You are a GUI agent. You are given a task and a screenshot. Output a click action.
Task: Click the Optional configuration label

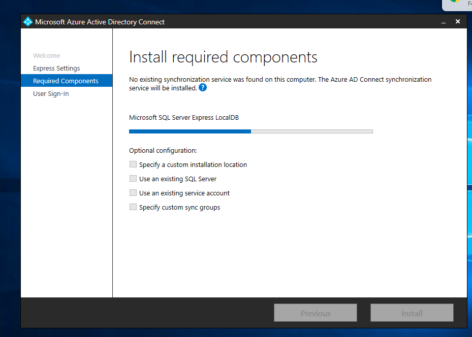[163, 150]
